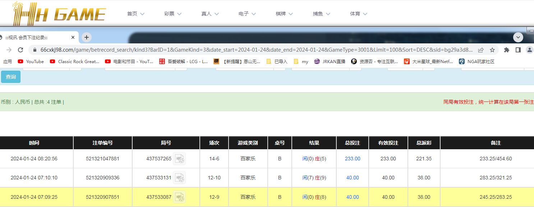The width and height of the screenshot is (534, 207).
Task: Open the NGA玩家社区 bookmark
Action: [x=477, y=61]
